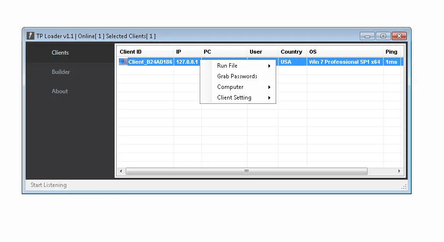444x242 pixels.
Task: Select Grab Passwords menu entry
Action: [x=238, y=76]
